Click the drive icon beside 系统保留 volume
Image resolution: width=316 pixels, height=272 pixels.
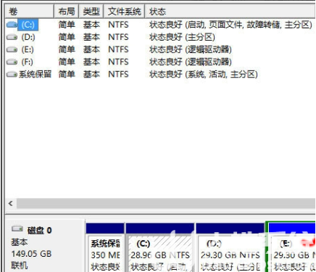pos(12,74)
